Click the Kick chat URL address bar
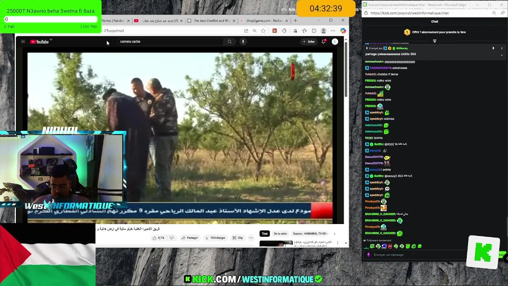The image size is (508, 286). point(410,13)
